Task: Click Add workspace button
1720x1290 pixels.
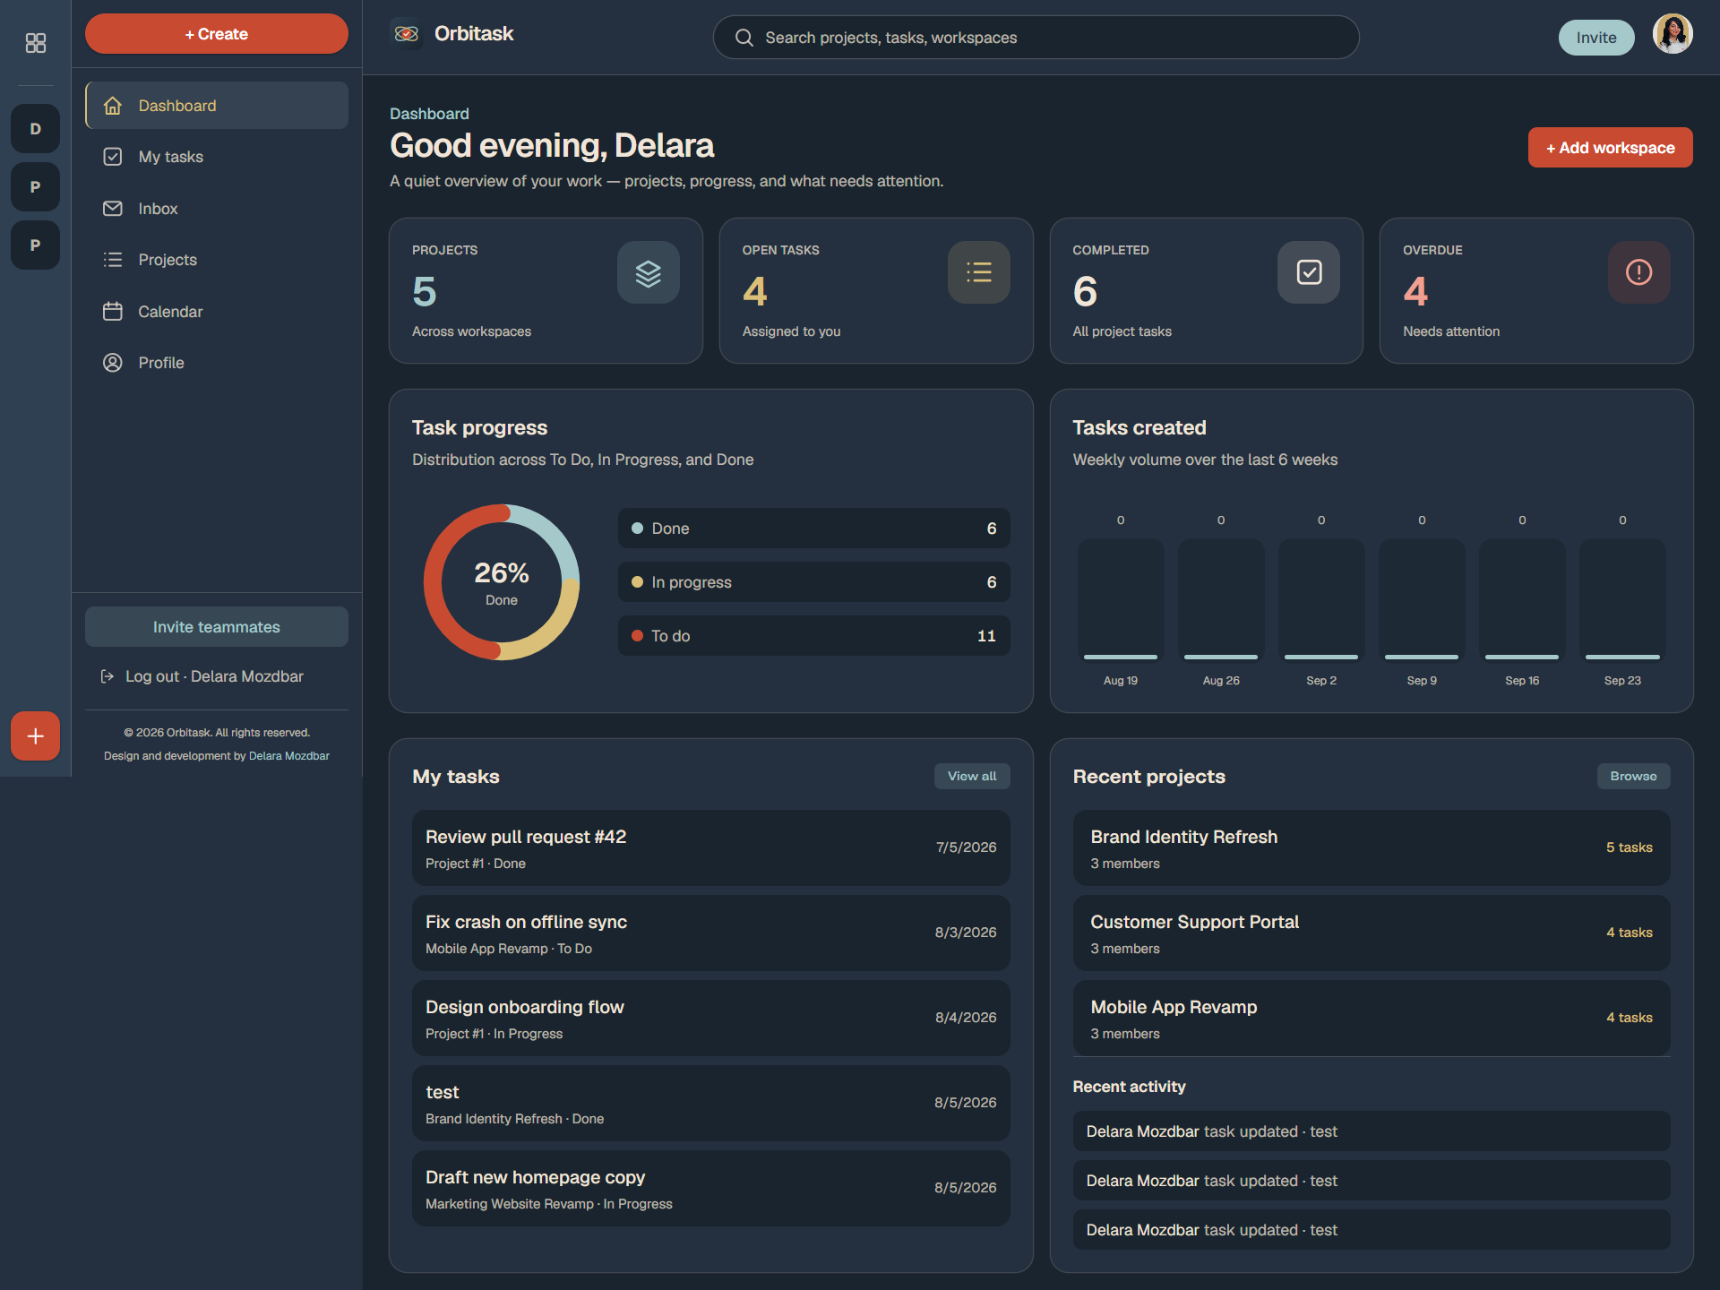Action: (x=1610, y=148)
